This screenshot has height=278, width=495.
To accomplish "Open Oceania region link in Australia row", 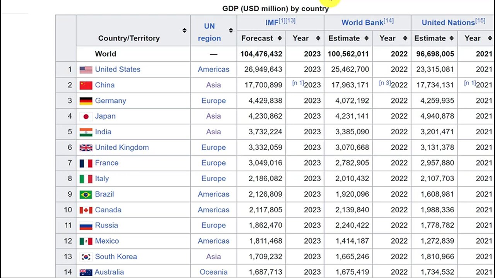I will click(x=213, y=272).
